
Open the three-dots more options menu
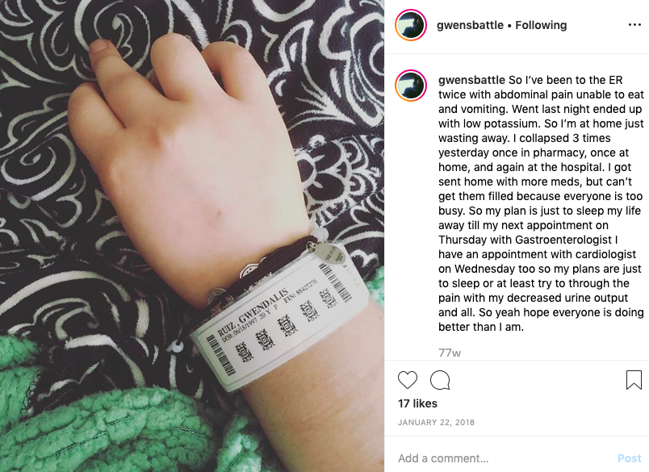[x=634, y=25]
